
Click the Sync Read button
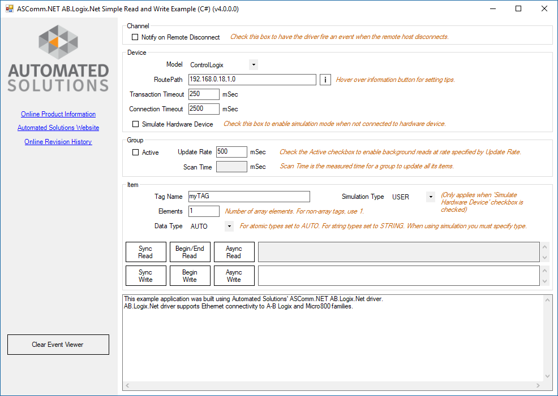coord(146,252)
